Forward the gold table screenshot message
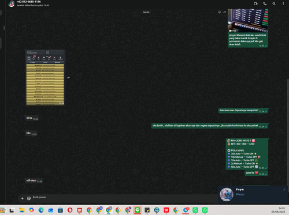Viewport: 289px width, 215px height. (68, 78)
